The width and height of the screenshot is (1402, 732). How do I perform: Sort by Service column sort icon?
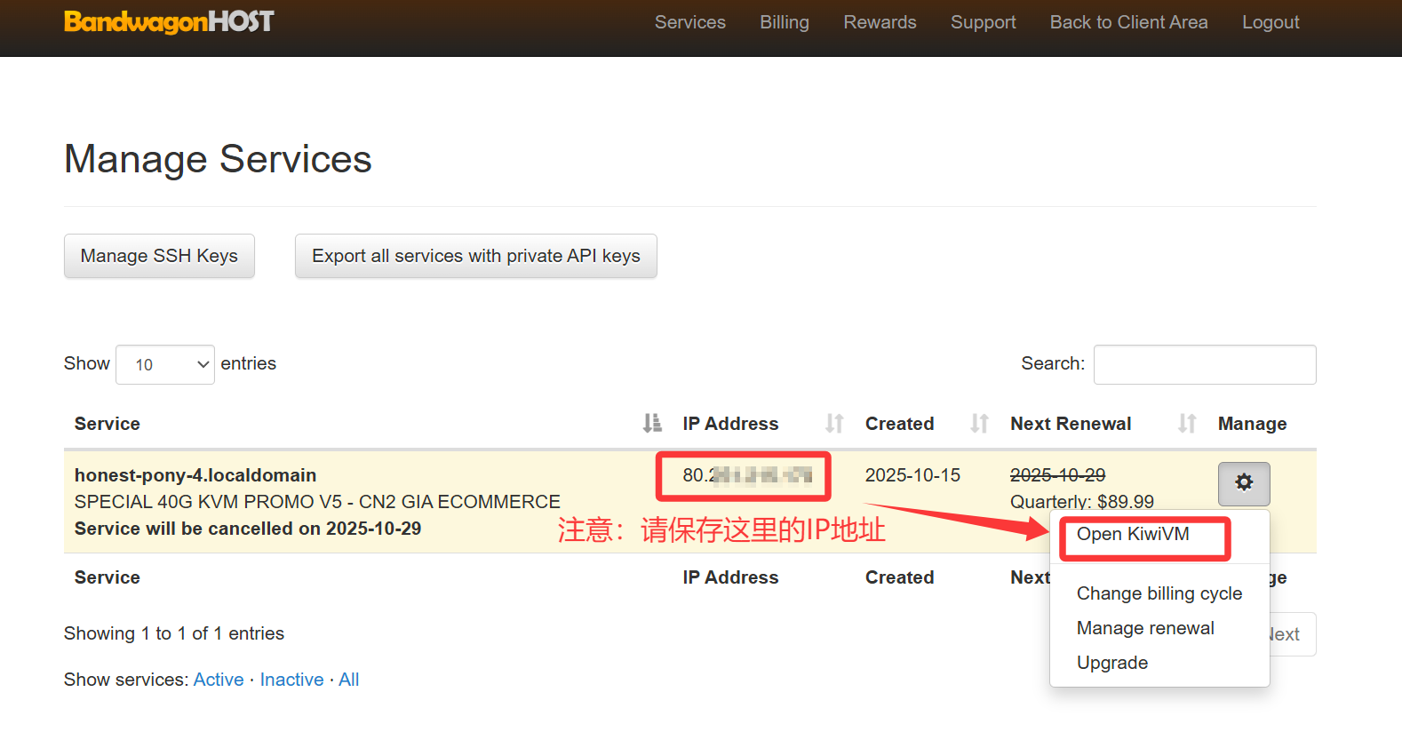click(652, 424)
